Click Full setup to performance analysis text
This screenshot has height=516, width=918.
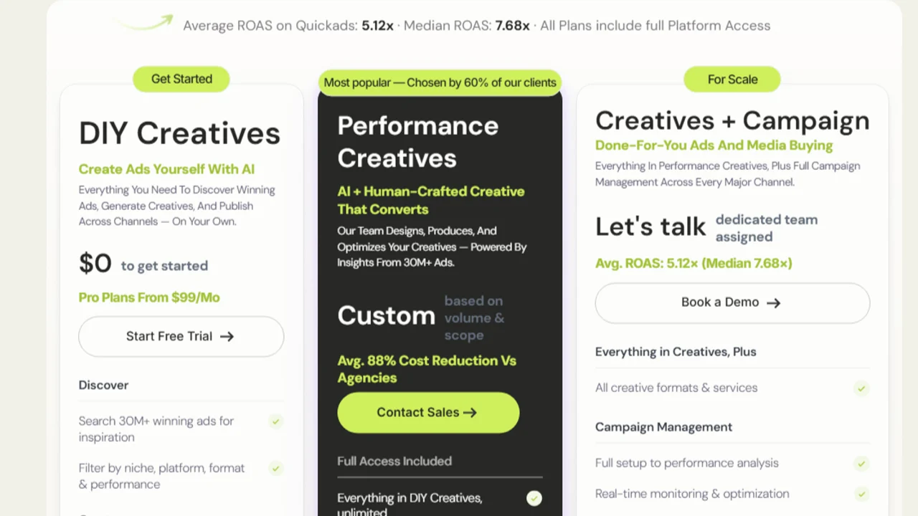[686, 463]
